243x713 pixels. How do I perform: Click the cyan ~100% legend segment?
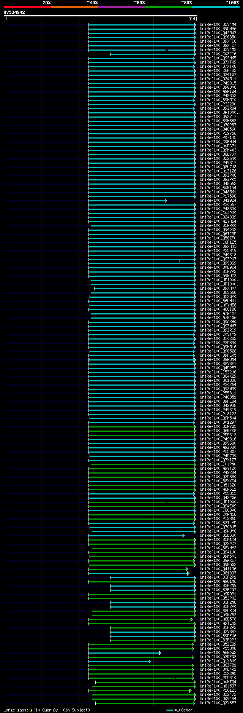(x=216, y=7)
